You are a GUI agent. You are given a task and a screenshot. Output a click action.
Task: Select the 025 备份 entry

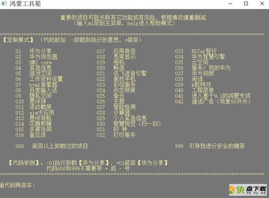111,96
